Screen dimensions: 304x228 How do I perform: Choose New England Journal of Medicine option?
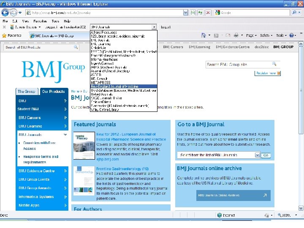(124, 87)
